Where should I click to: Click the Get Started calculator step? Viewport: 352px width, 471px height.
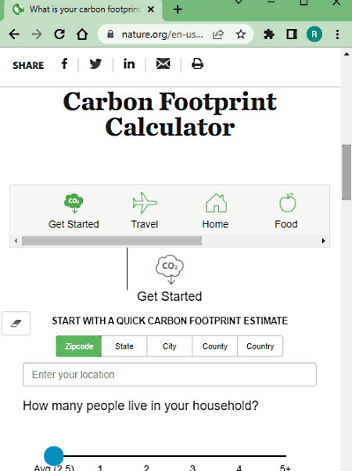74,211
